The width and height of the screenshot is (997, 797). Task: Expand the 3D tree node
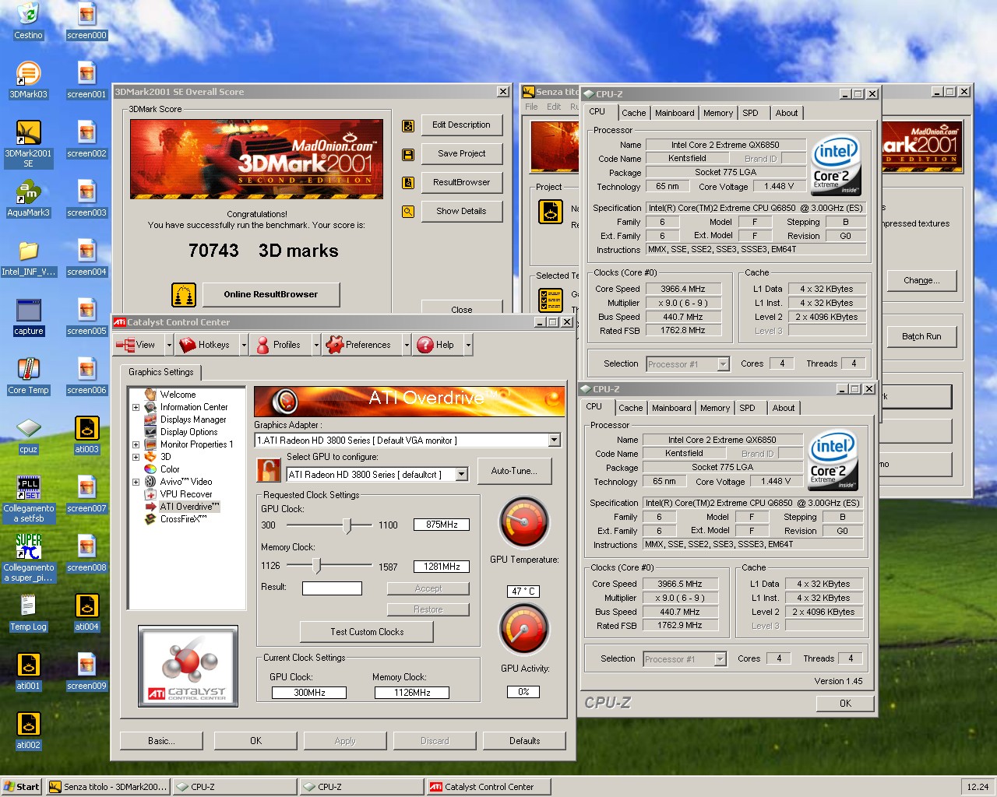[x=136, y=457]
